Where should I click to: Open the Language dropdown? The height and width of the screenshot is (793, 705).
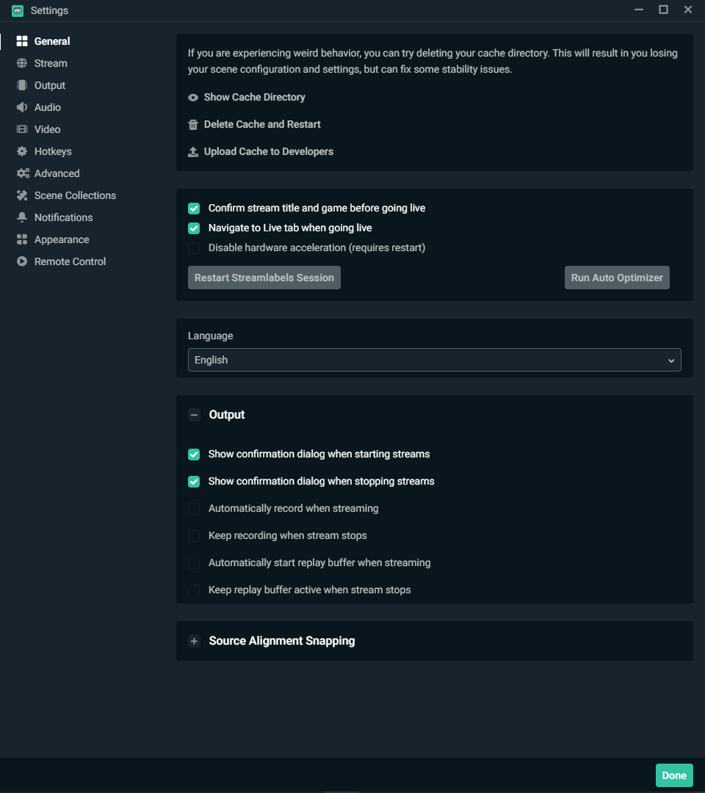[434, 360]
